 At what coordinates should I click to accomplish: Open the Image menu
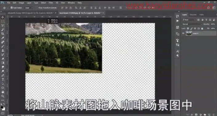click(21, 3)
